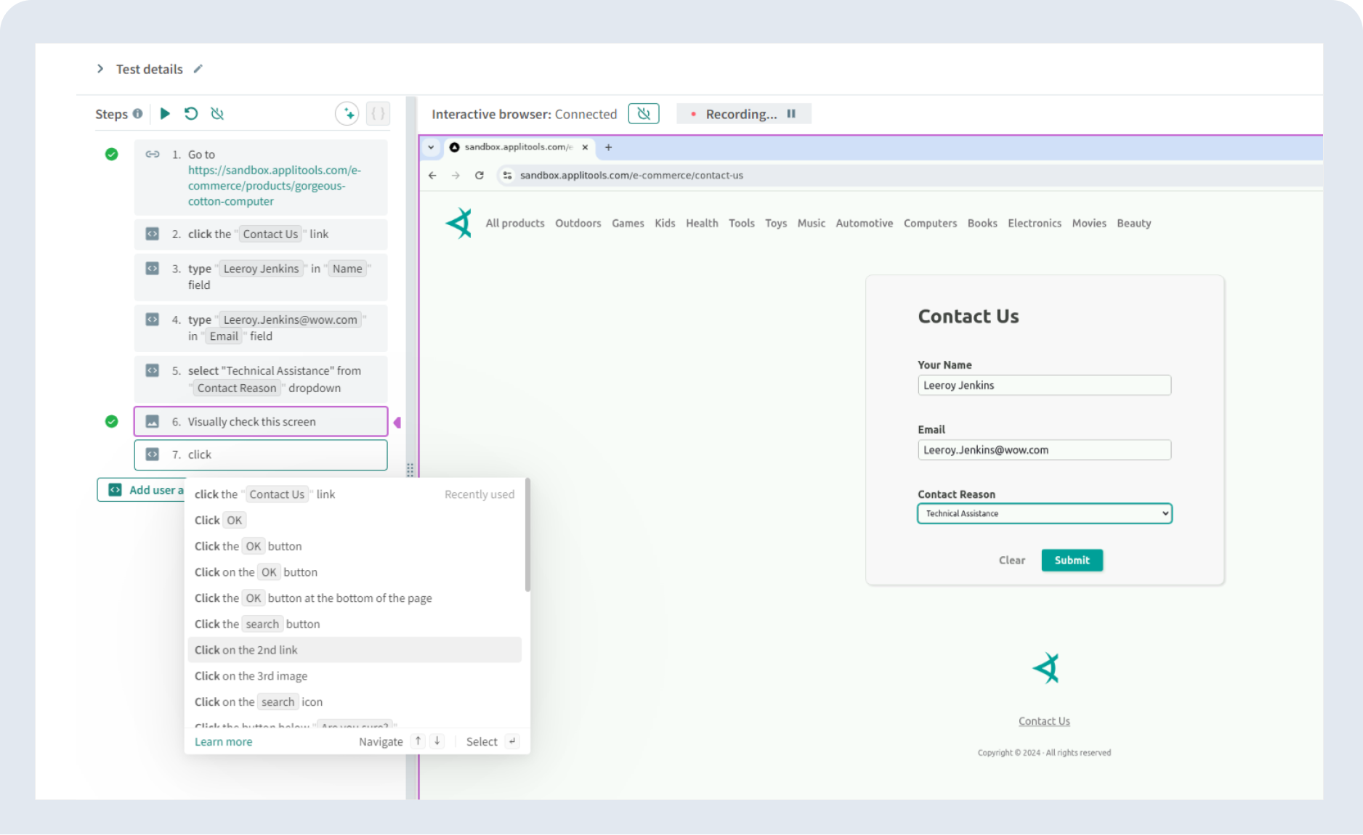1363x835 pixels.
Task: Click the pencil edit icon beside Test details
Action: click(198, 69)
